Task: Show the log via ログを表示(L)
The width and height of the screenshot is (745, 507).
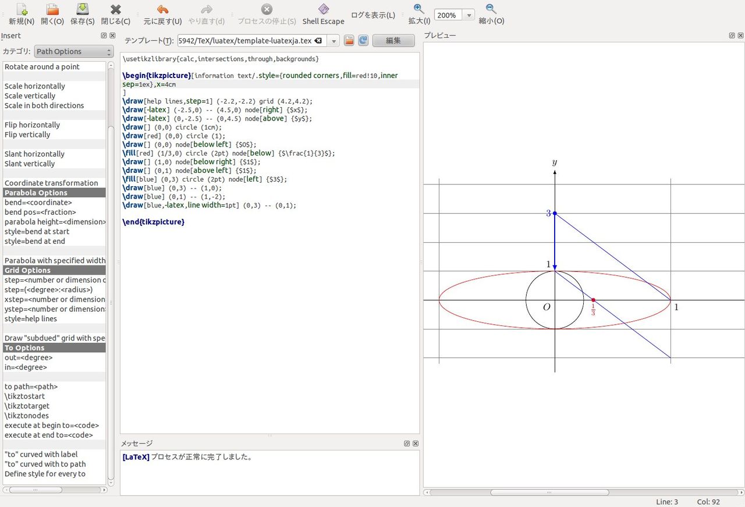Action: (373, 15)
